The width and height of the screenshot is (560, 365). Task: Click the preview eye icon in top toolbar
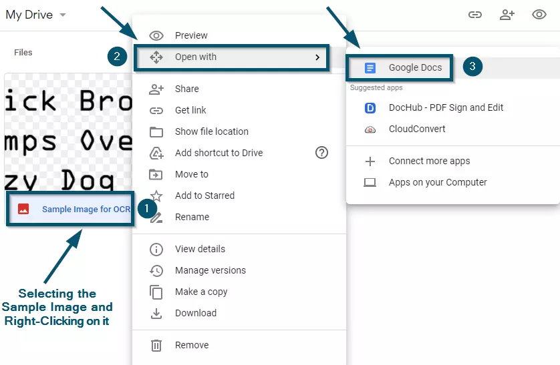point(539,15)
